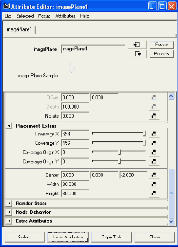Open the List menu

pos(8,16)
